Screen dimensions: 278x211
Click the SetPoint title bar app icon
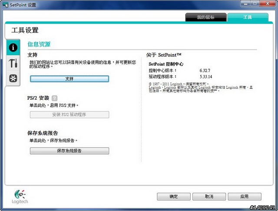[x=6, y=5]
